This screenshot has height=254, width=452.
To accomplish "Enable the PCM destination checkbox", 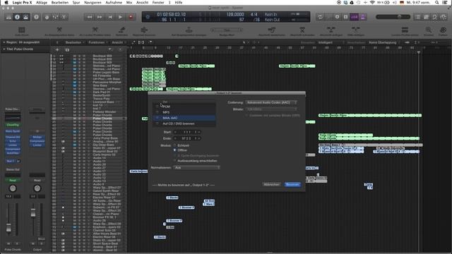I will [157, 107].
